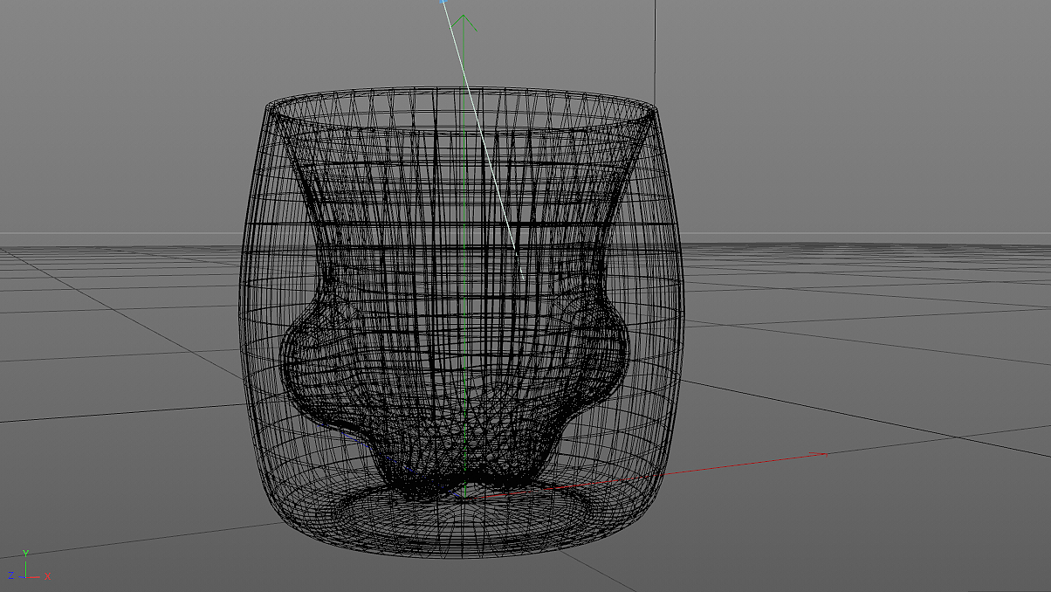Click the red X-axis arrow tip
Viewport: 1051px width, 592px height.
click(x=818, y=453)
